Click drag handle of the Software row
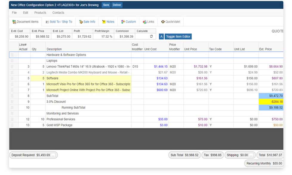The image size is (292, 175). pyautogui.click(x=12, y=78)
